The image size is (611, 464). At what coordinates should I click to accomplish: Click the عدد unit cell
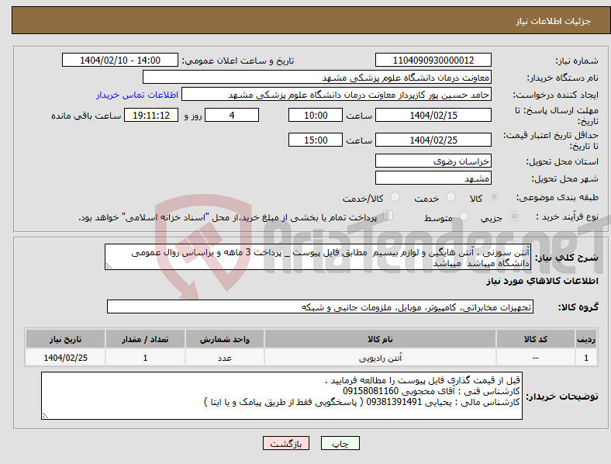pyautogui.click(x=224, y=358)
